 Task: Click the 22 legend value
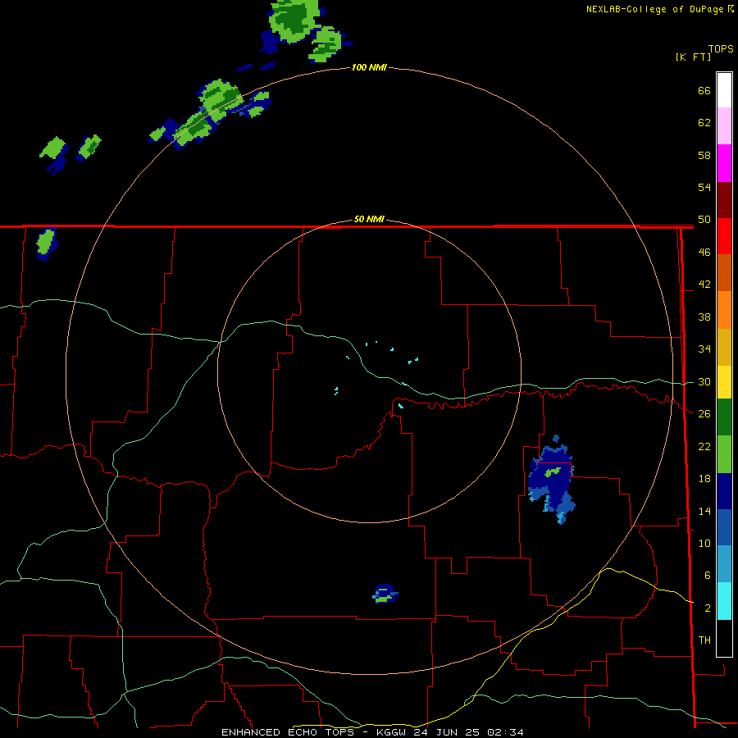coord(704,447)
